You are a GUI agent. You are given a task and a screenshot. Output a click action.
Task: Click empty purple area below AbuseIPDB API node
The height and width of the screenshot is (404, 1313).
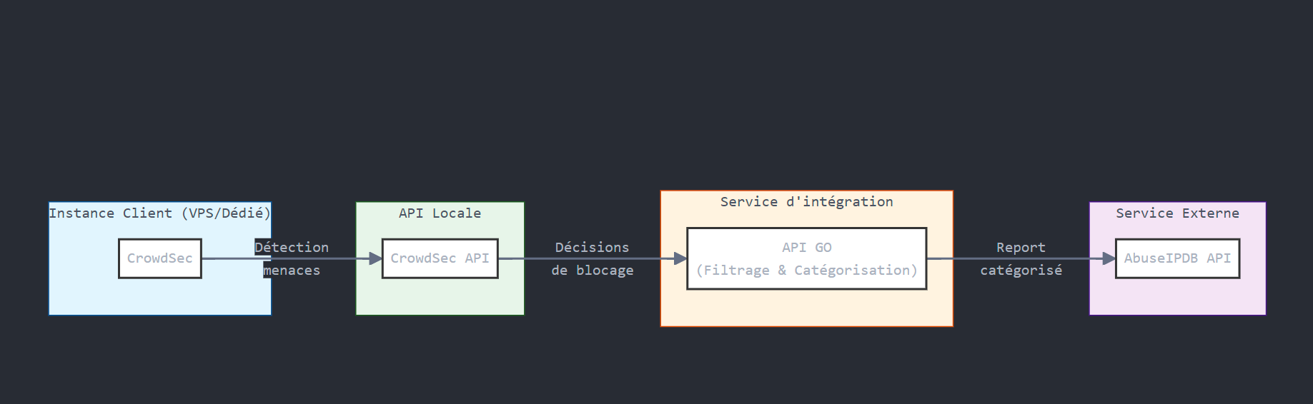[1177, 297]
